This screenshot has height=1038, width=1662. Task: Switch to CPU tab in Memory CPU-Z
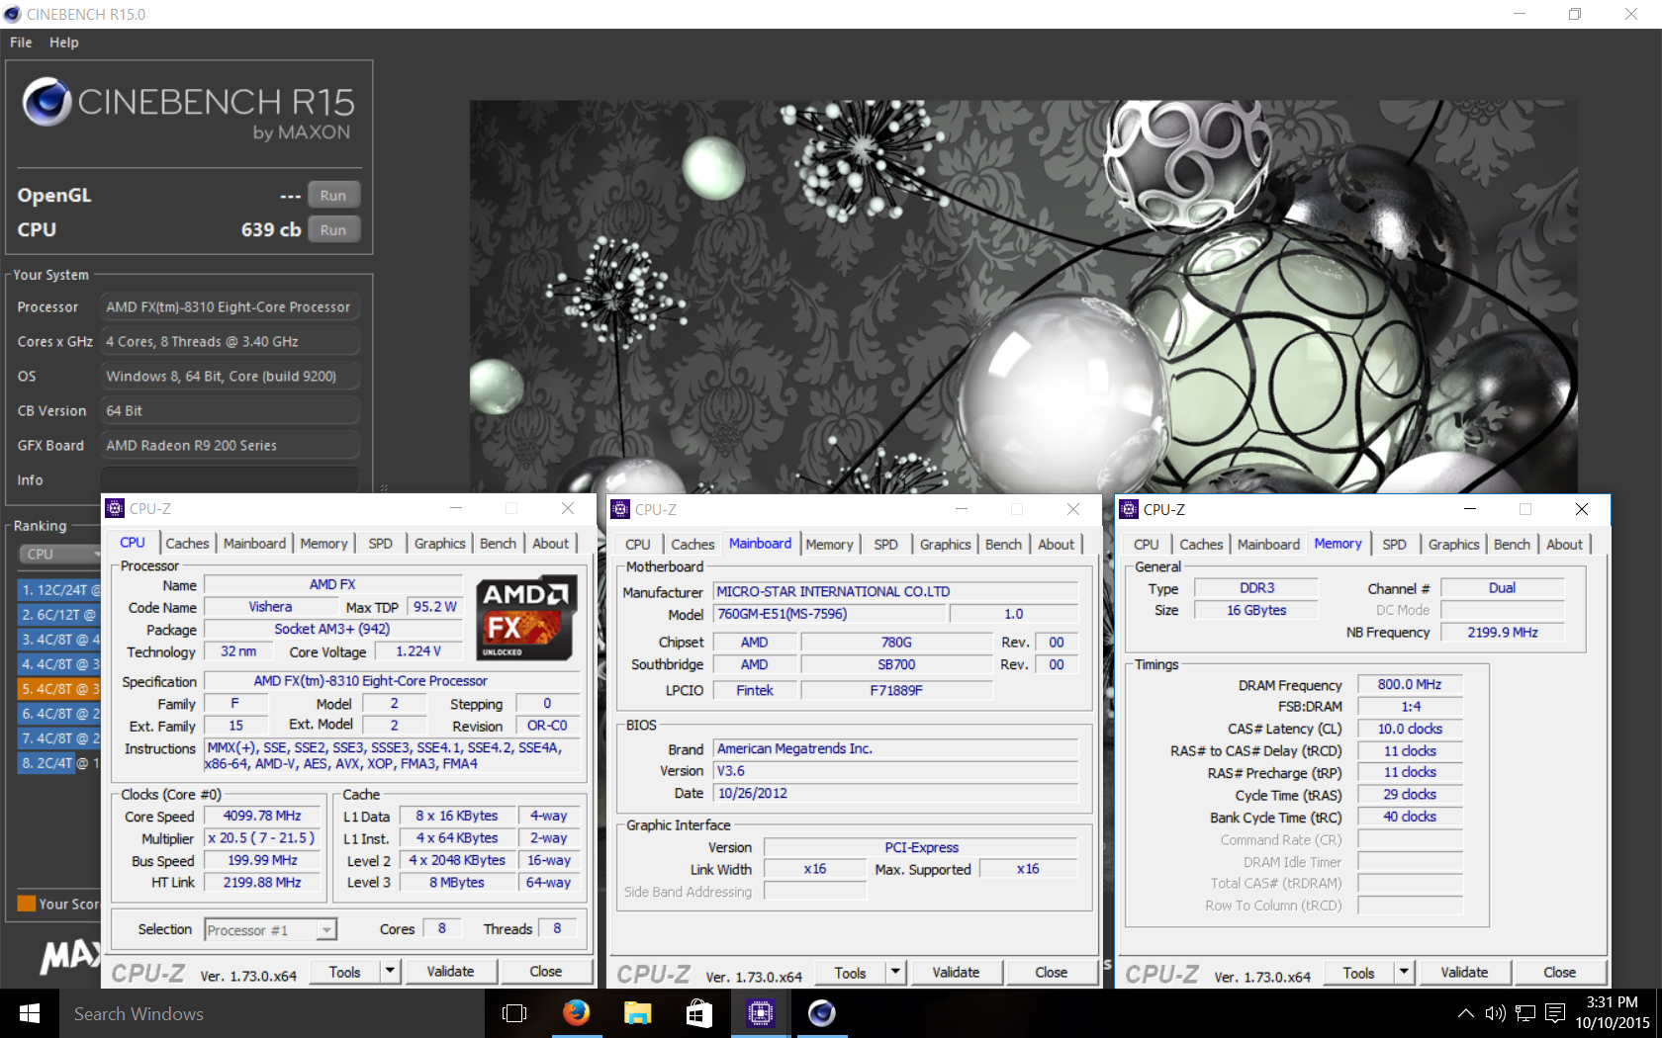[x=1147, y=545]
